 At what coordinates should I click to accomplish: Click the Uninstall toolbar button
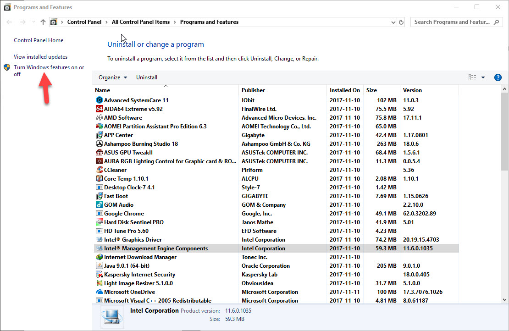point(147,77)
